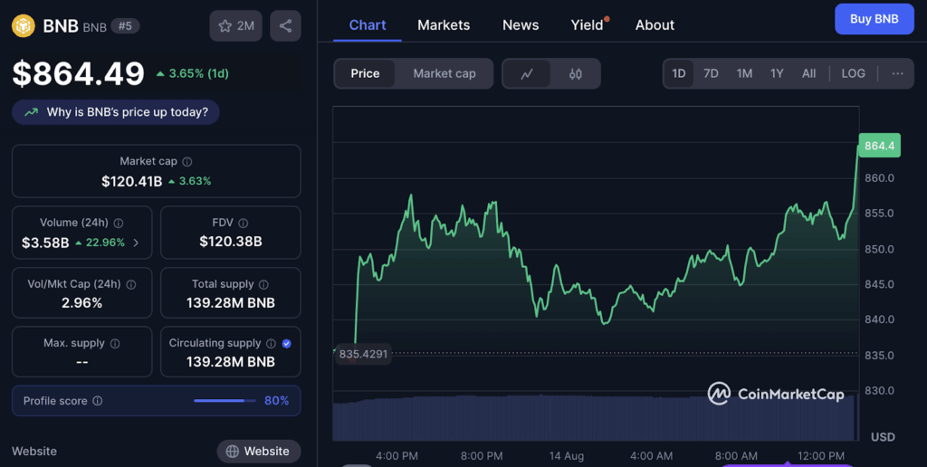Toggle LOG scale on chart

(x=853, y=73)
